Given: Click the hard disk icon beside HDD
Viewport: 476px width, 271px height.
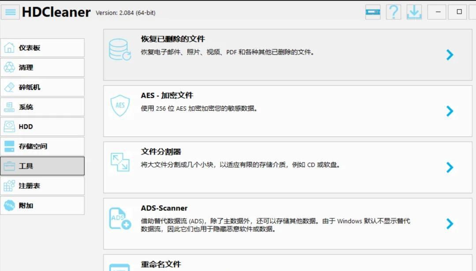Looking at the screenshot, I should point(9,126).
